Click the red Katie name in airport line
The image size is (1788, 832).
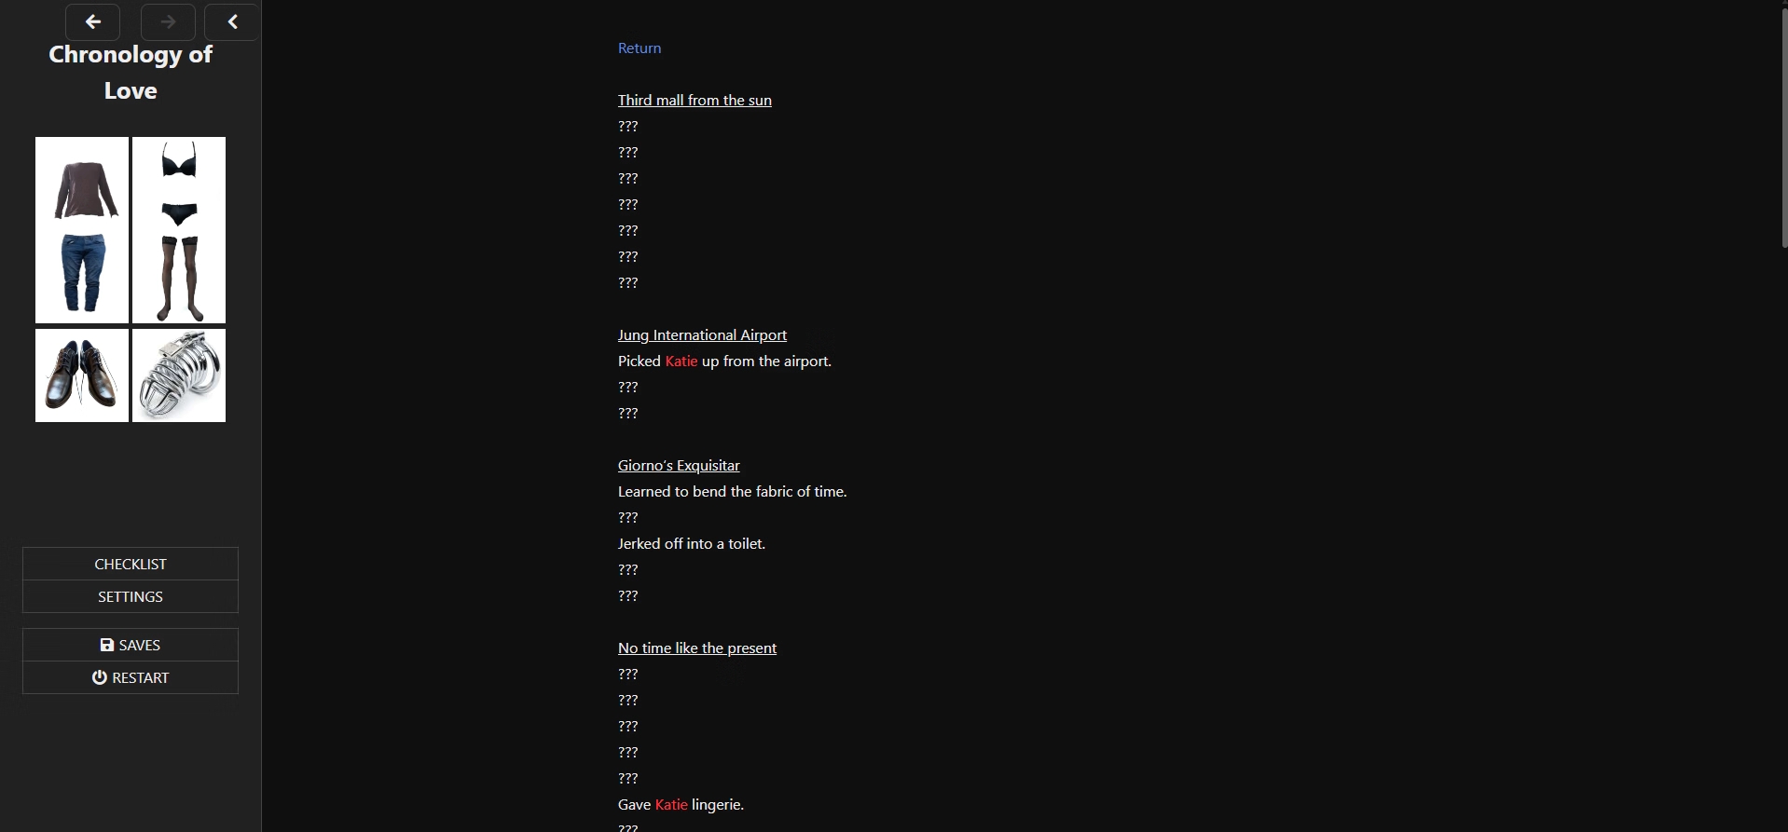(x=681, y=361)
